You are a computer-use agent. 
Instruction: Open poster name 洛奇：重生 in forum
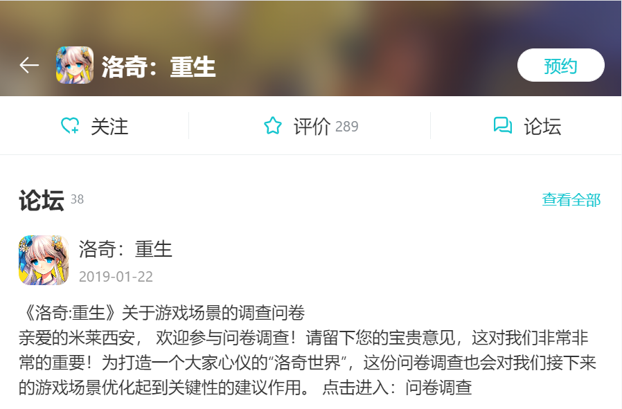coord(125,249)
